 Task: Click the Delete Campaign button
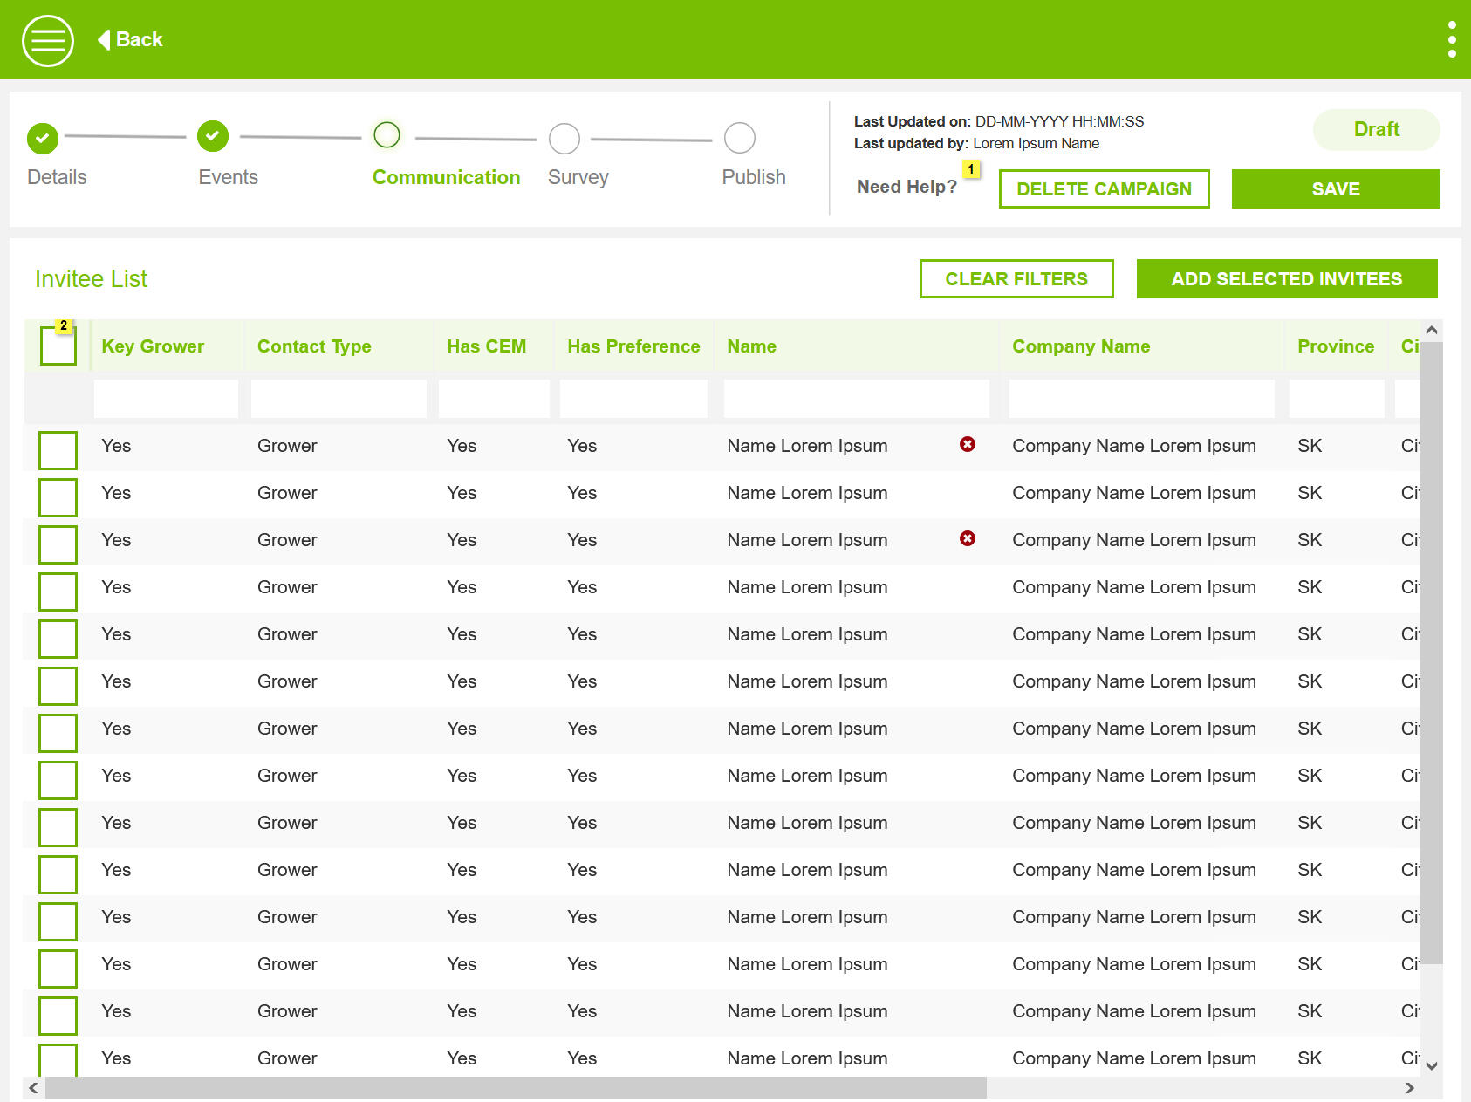pyautogui.click(x=1104, y=189)
